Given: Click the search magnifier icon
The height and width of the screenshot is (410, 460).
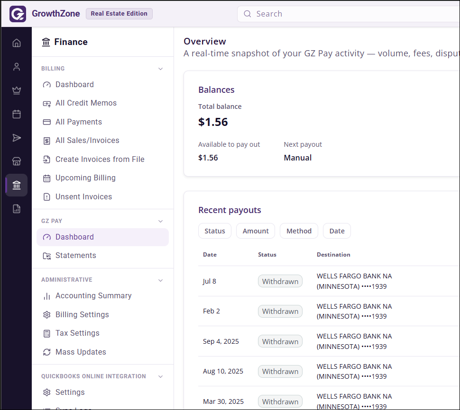Looking at the screenshot, I should (247, 14).
